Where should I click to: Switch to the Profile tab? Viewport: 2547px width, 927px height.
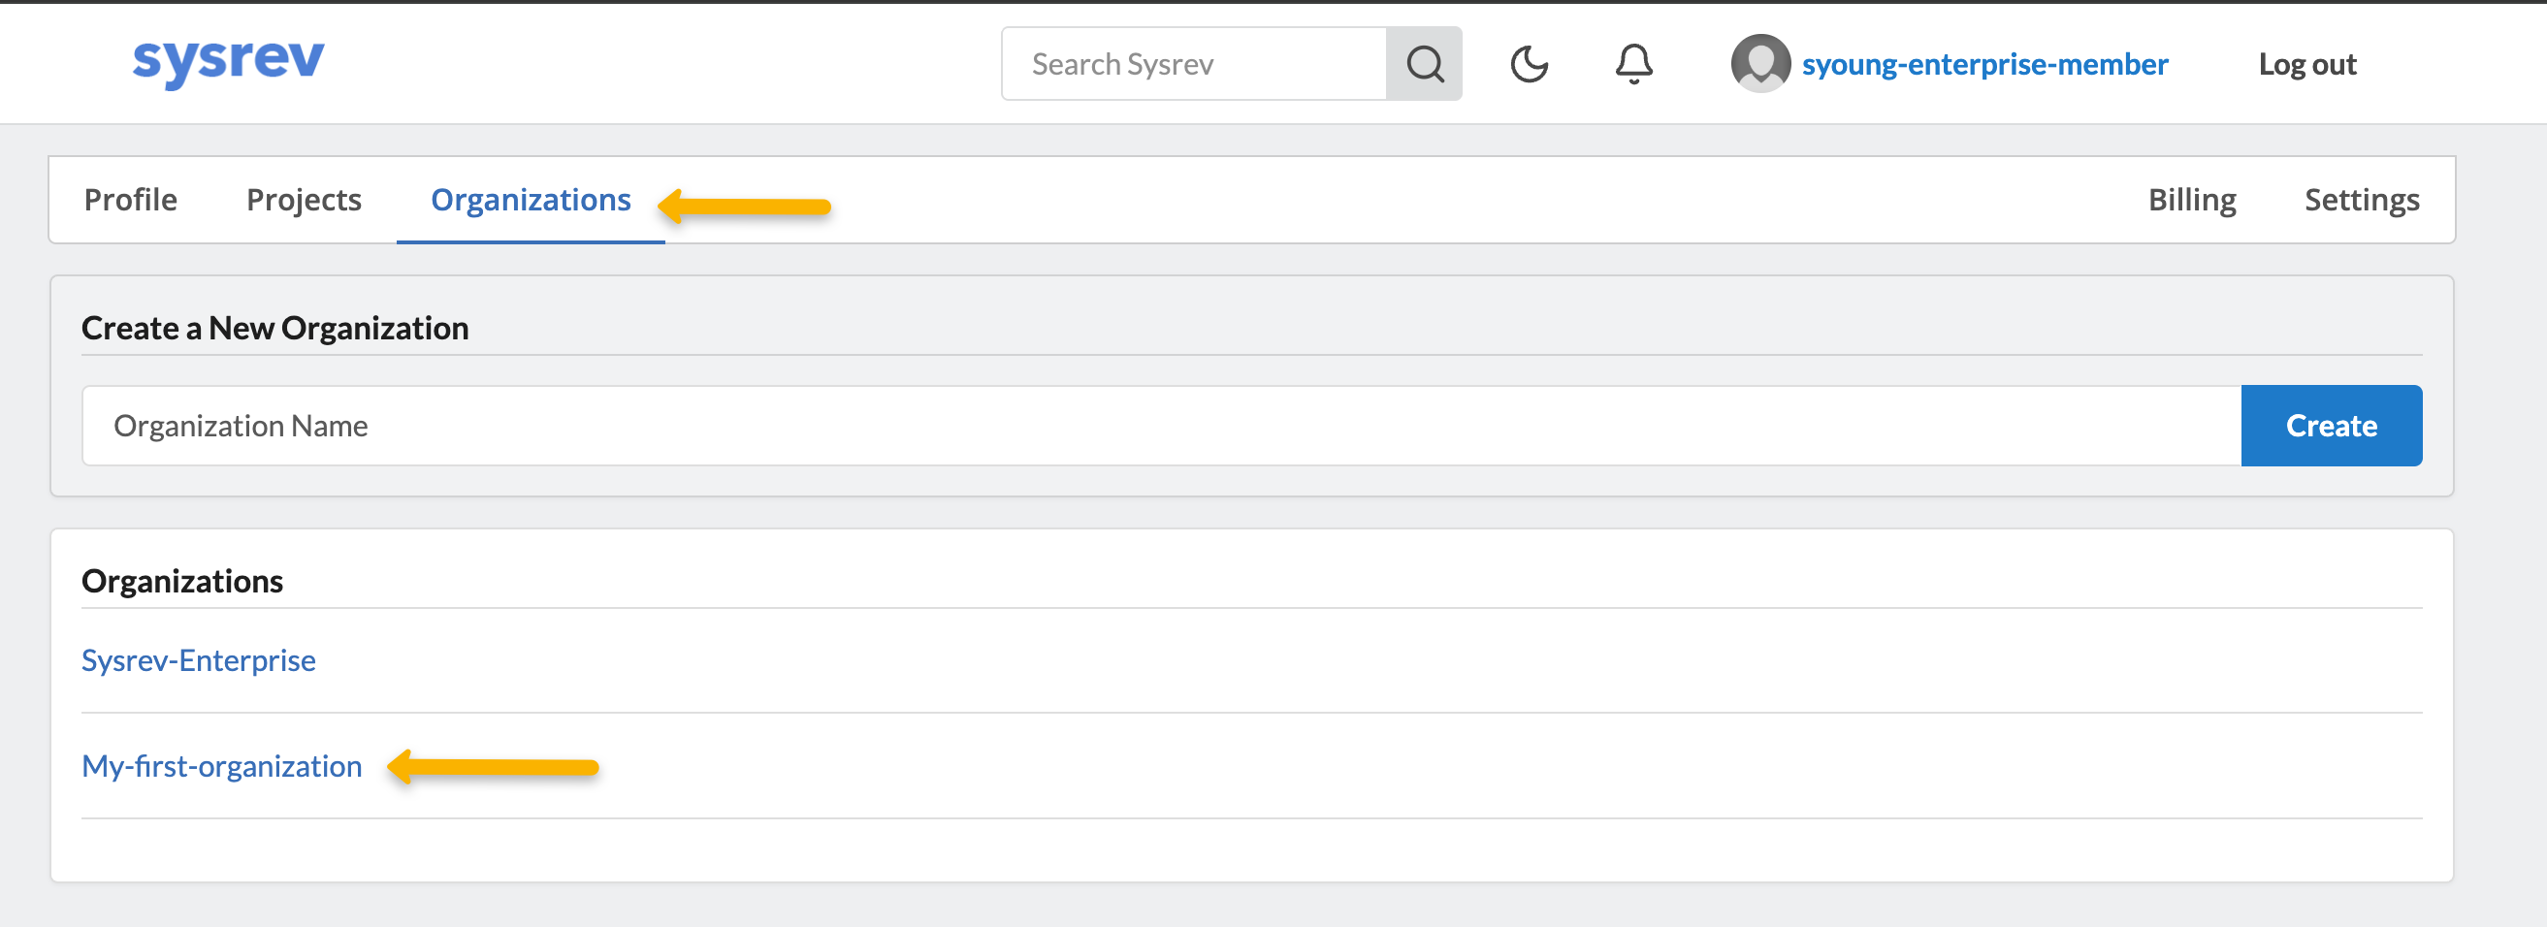(x=131, y=200)
